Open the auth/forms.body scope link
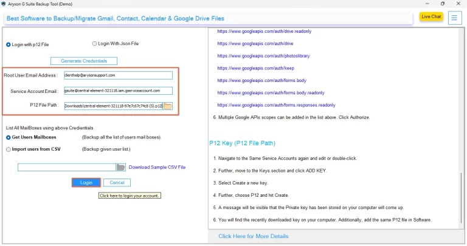Viewport: 467px width, 246px height. 261,80
